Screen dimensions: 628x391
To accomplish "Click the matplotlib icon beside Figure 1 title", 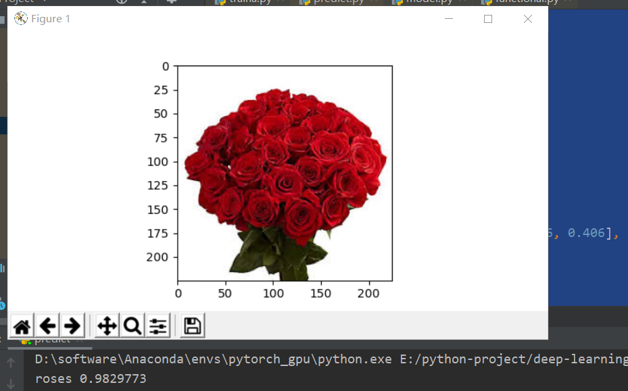I will point(21,18).
